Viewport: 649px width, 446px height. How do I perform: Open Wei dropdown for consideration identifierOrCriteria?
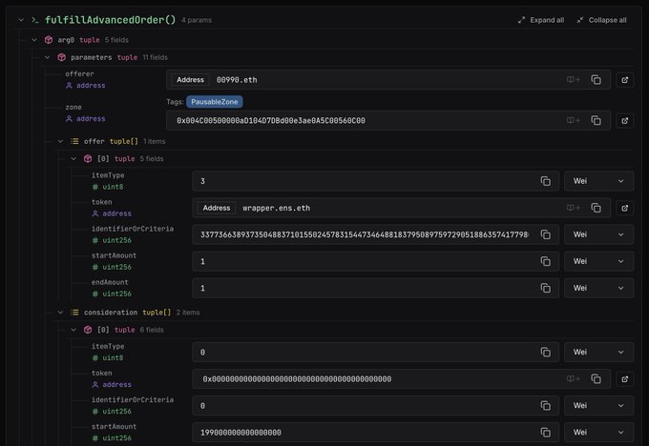(598, 405)
